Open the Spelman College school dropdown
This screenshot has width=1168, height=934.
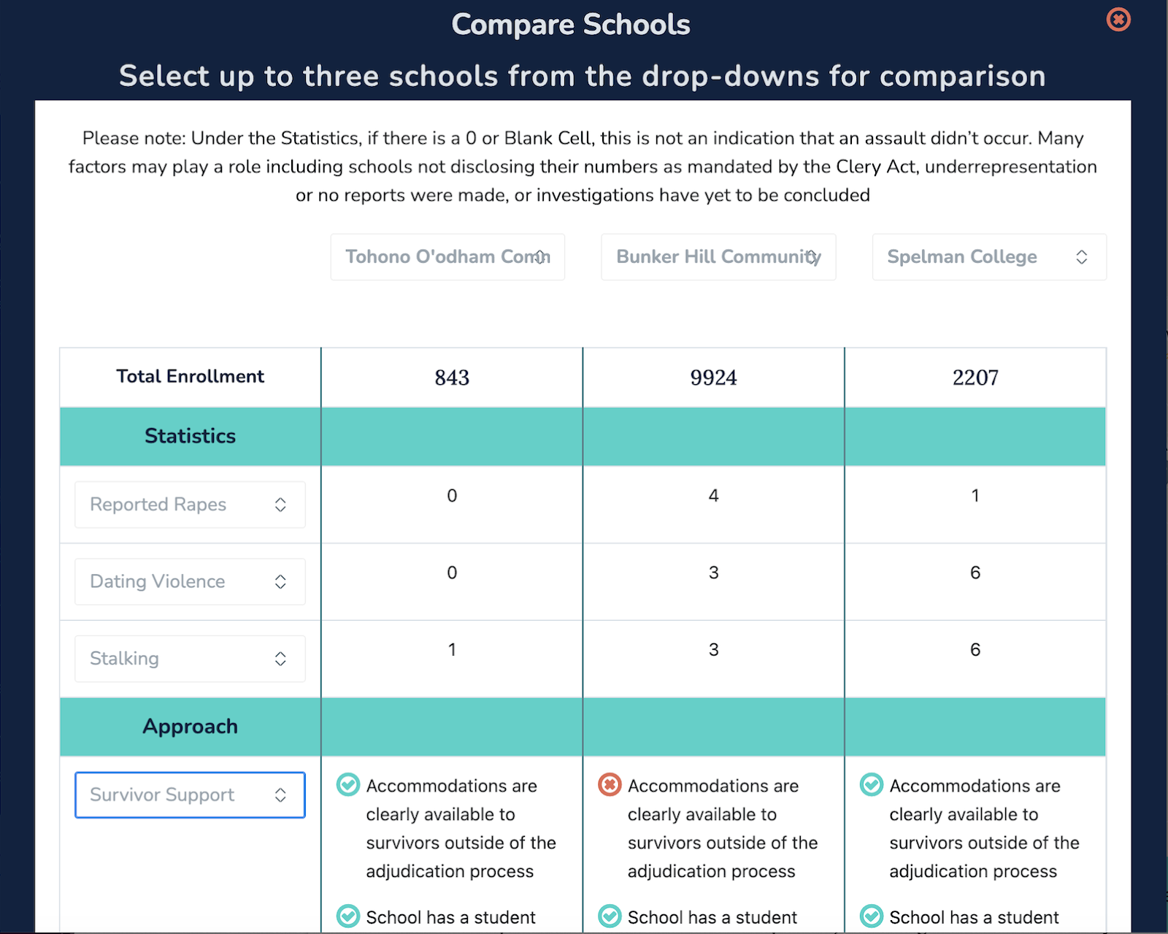(x=989, y=257)
